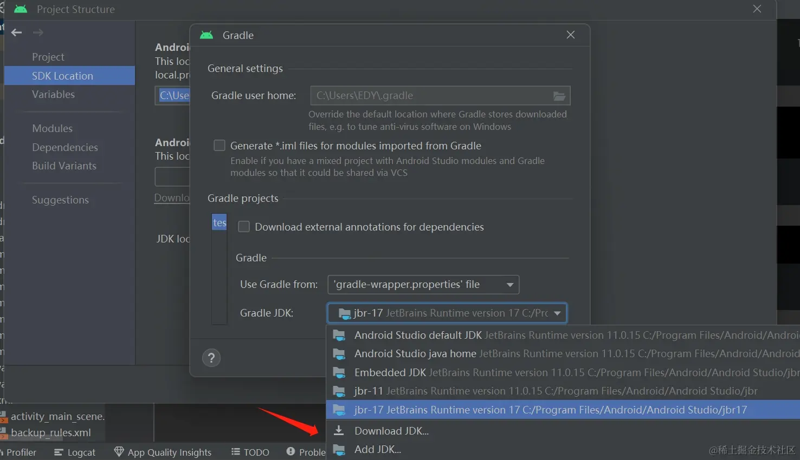
Task: Click the Problems warning icon
Action: click(x=291, y=451)
